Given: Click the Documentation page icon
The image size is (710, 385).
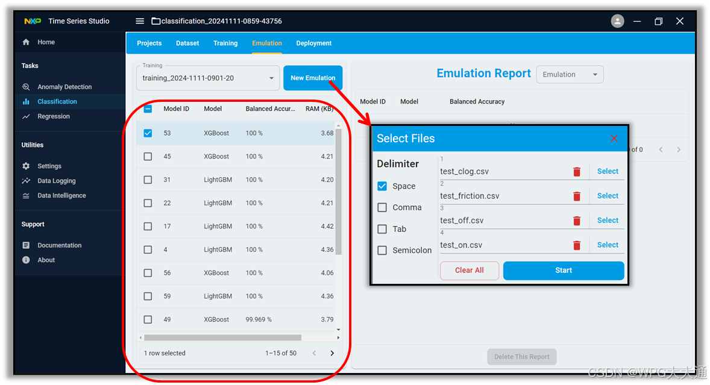Looking at the screenshot, I should coord(26,245).
